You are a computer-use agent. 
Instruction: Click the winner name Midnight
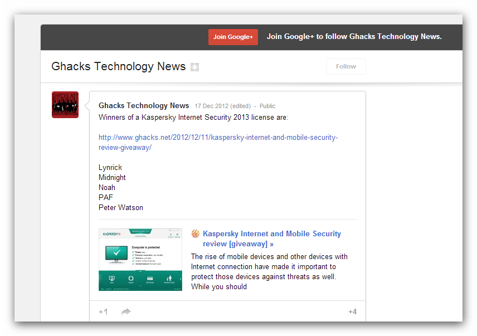tap(112, 178)
